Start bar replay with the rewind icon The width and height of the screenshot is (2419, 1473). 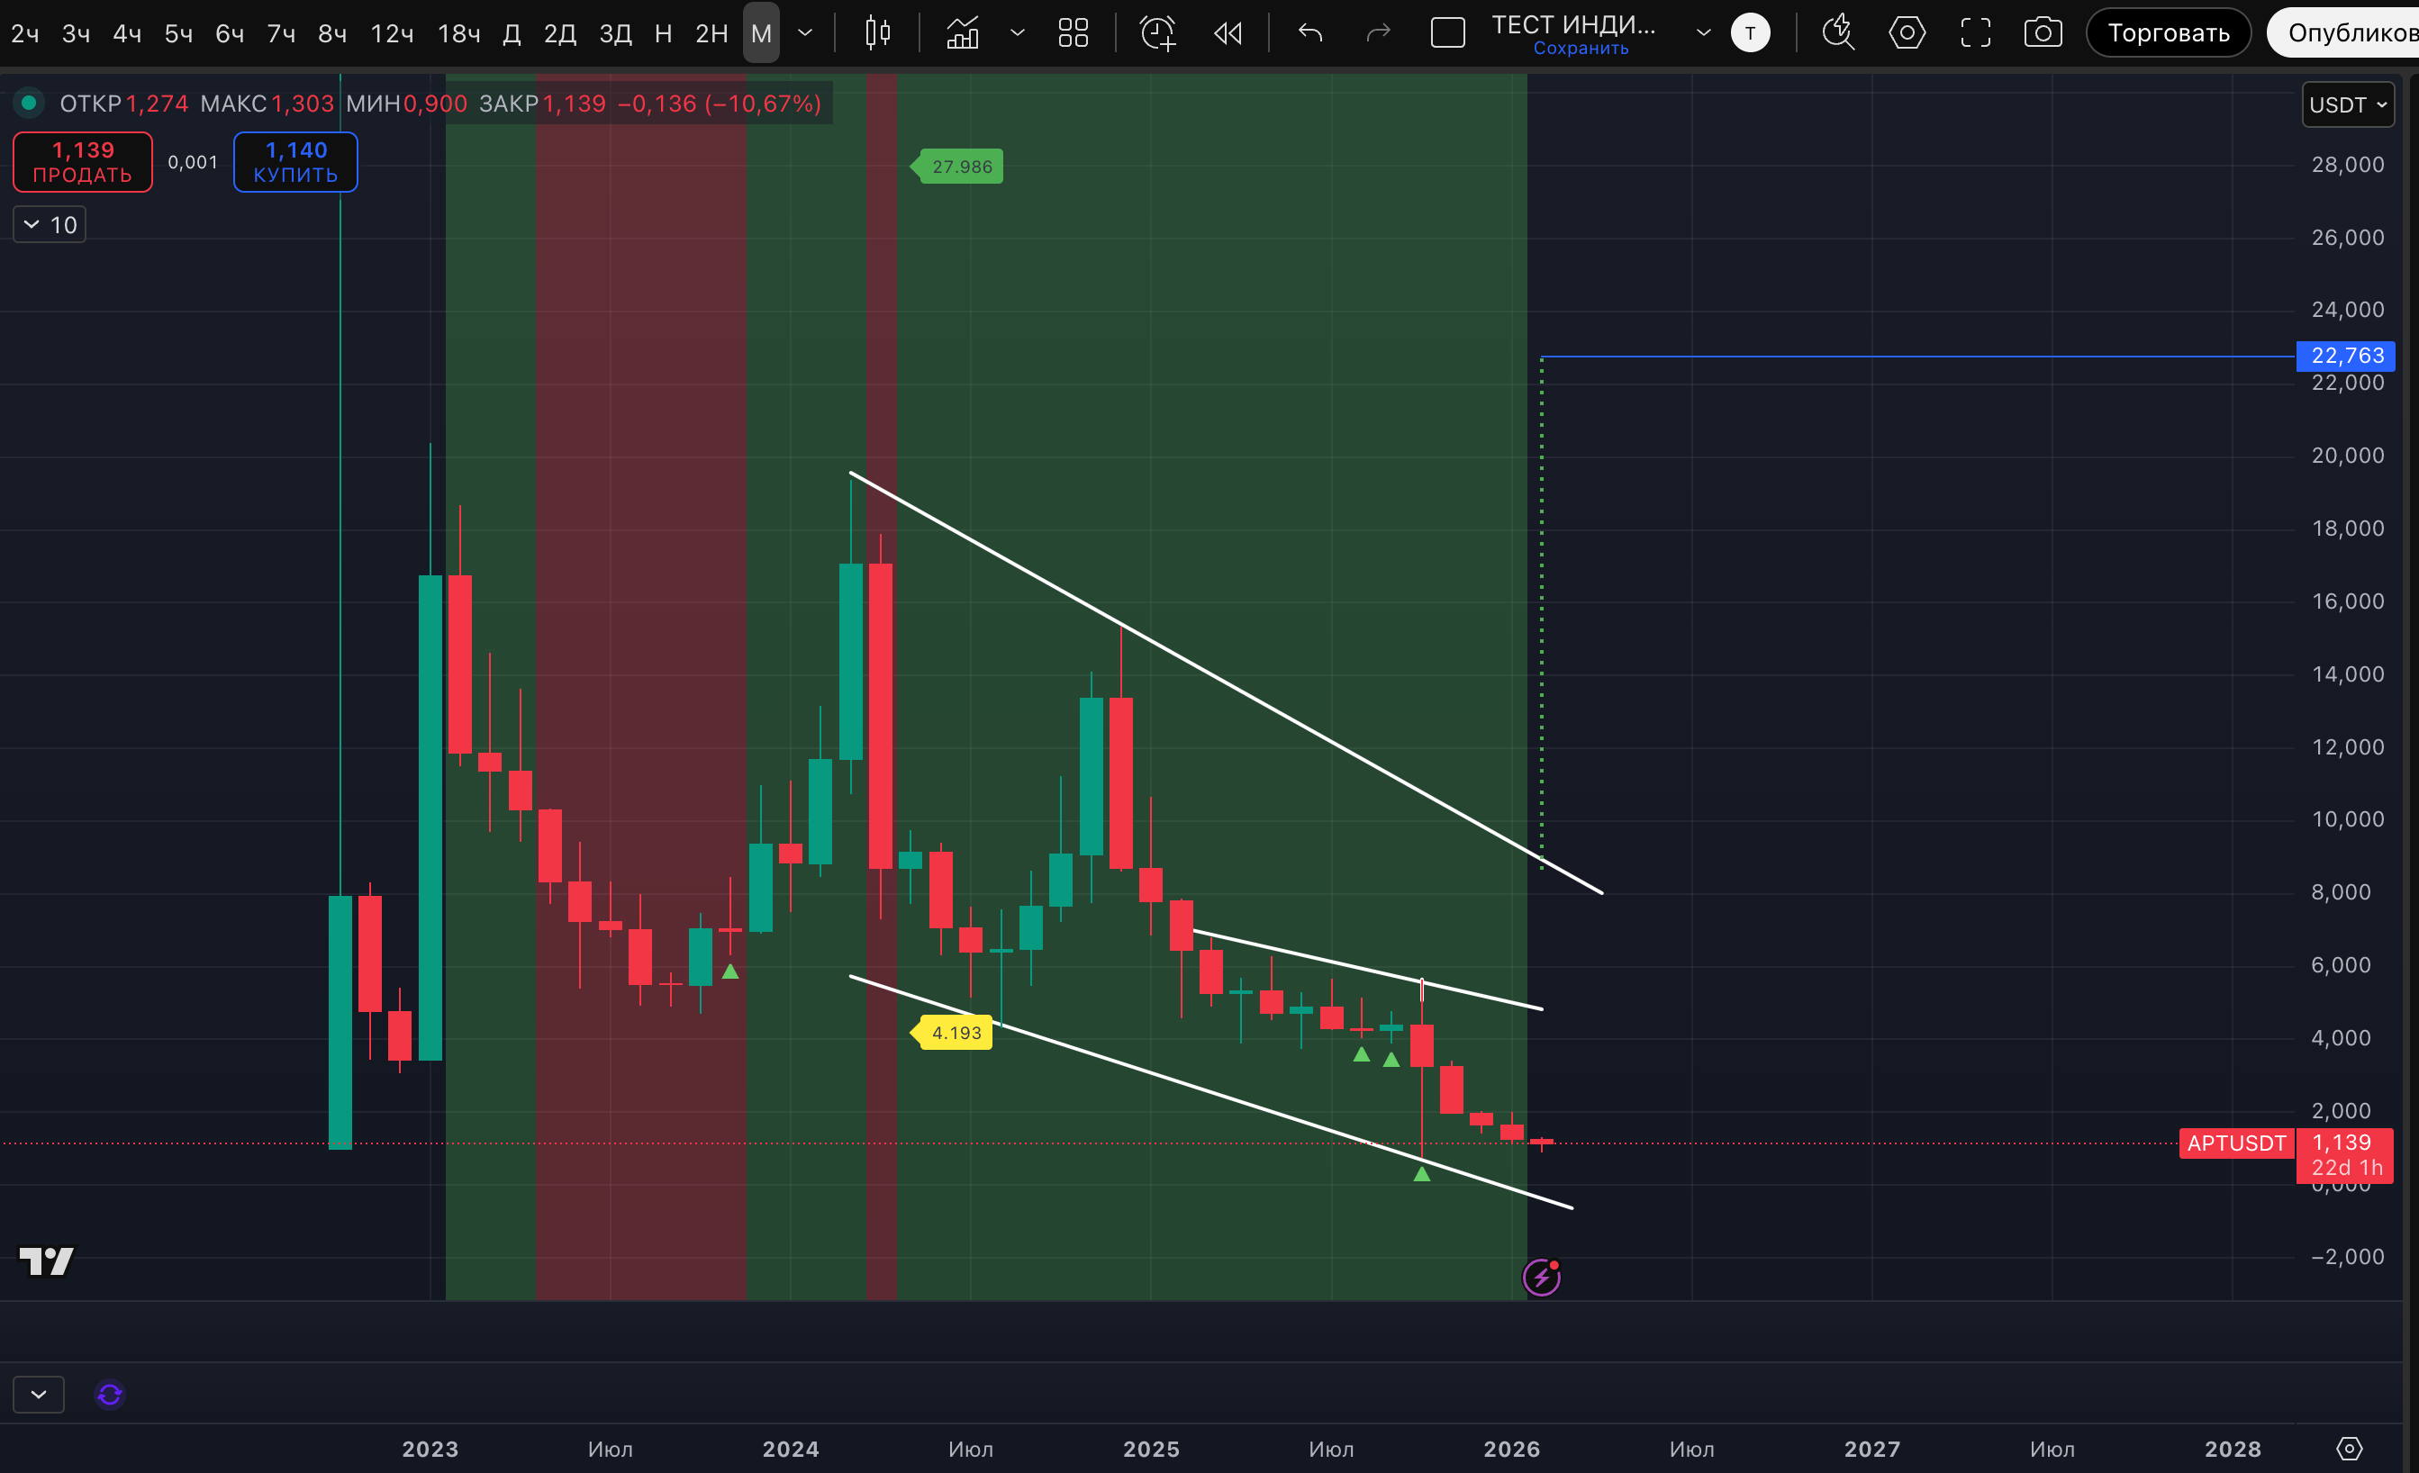[1228, 33]
